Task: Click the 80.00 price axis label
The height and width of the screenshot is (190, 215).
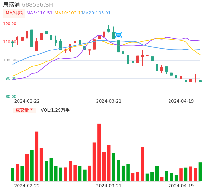Action: click(x=11, y=97)
